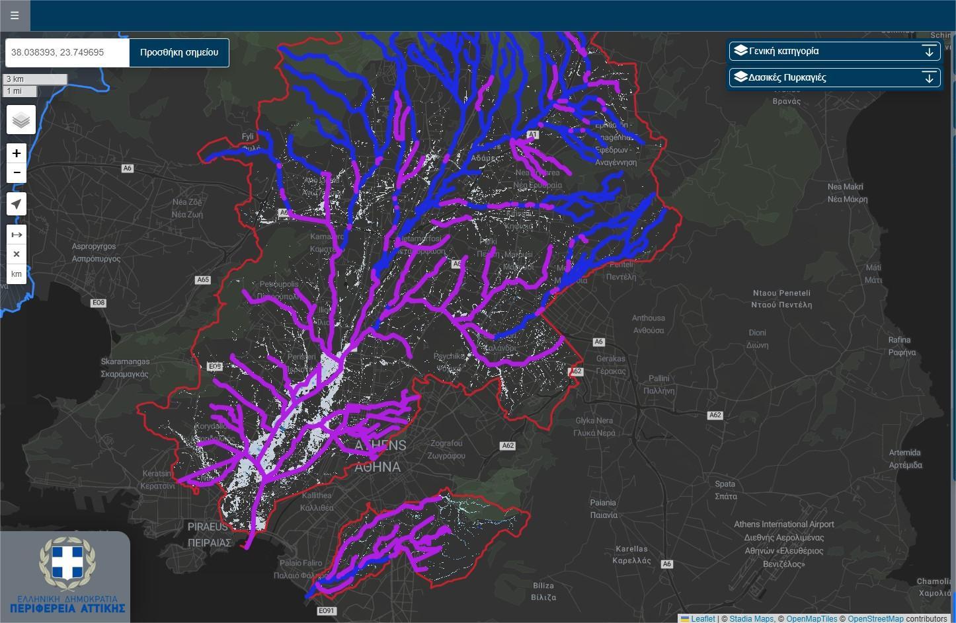The height and width of the screenshot is (623, 956).
Task: Open the base map layers control
Action: [21, 120]
